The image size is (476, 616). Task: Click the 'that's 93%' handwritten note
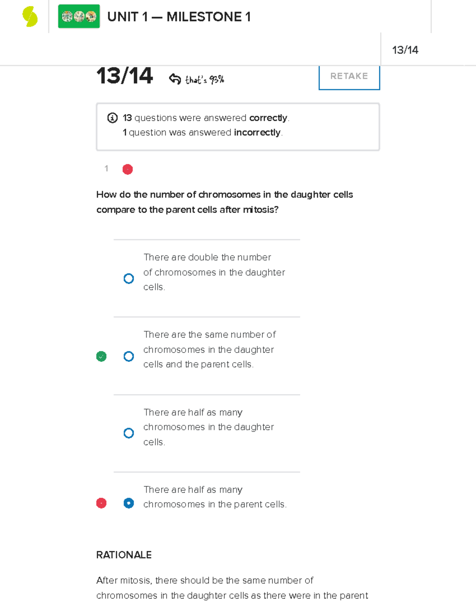pyautogui.click(x=205, y=80)
